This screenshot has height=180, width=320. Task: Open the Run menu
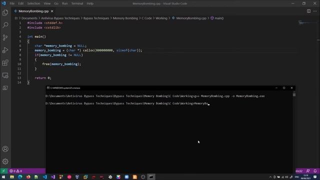pos(64,3)
